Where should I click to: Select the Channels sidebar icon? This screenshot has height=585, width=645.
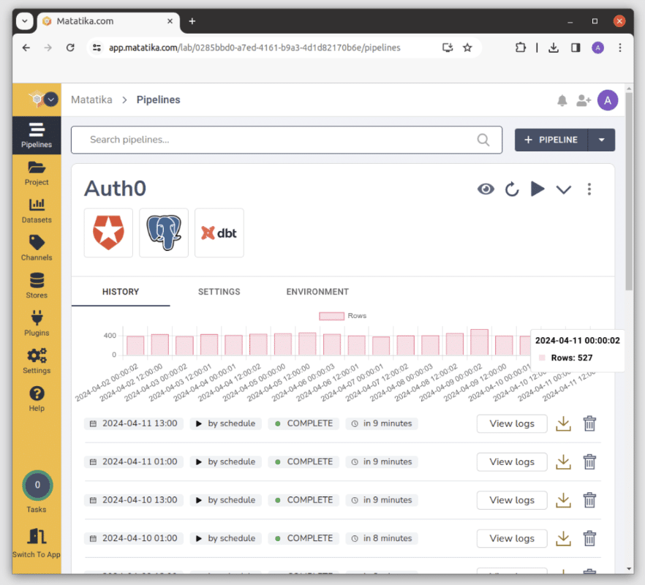pyautogui.click(x=36, y=248)
